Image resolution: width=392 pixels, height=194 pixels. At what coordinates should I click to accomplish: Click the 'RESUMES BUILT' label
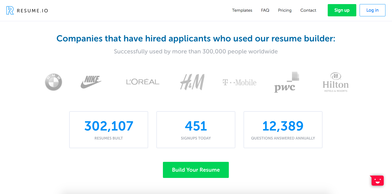[109, 138]
